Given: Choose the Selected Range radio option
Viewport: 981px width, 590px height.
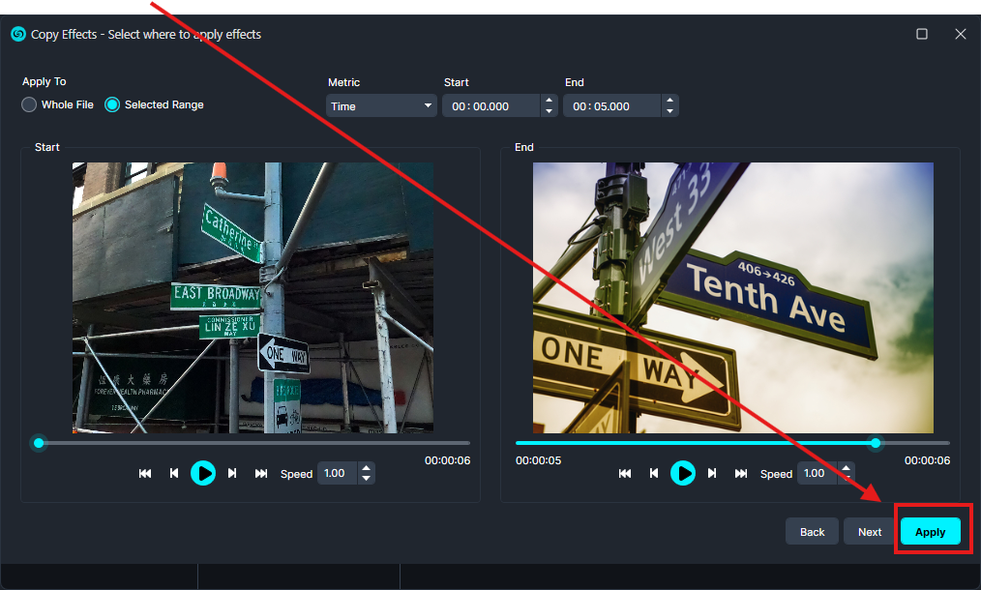Looking at the screenshot, I should 112,104.
